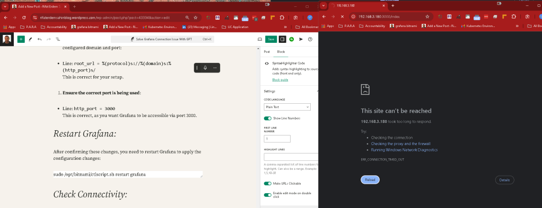
Task: Switch to the Post tab in sidebar
Action: pos(267,52)
